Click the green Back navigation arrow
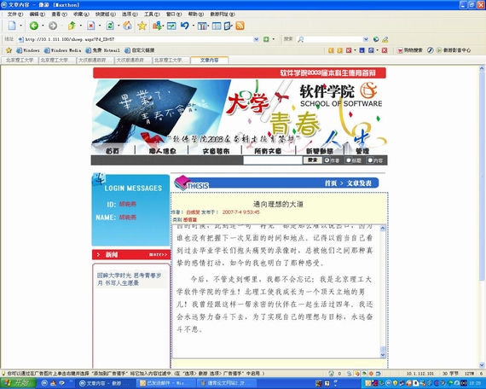Image resolution: width=486 pixels, height=389 pixels. 34,26
